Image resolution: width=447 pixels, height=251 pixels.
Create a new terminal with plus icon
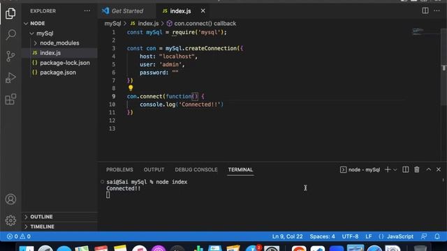point(388,169)
